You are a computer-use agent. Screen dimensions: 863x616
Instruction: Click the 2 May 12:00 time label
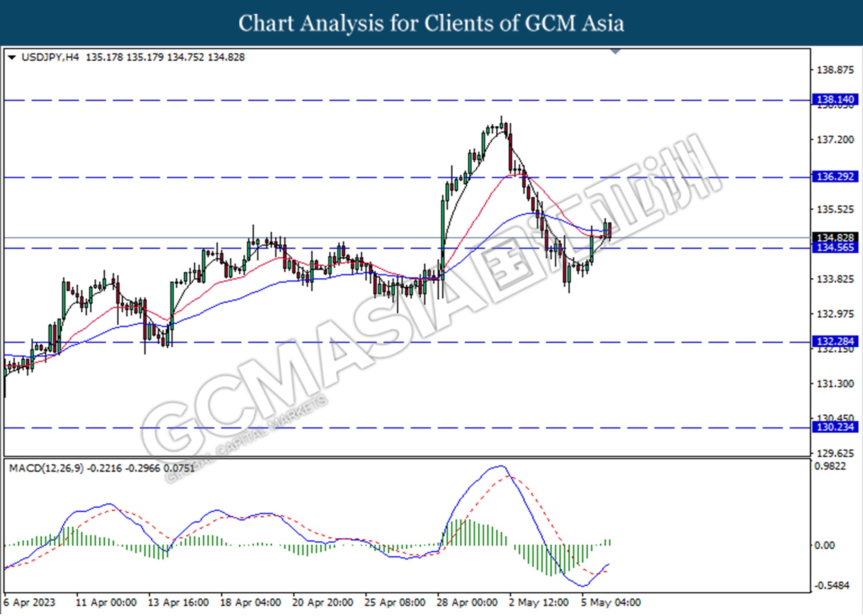pos(539,603)
